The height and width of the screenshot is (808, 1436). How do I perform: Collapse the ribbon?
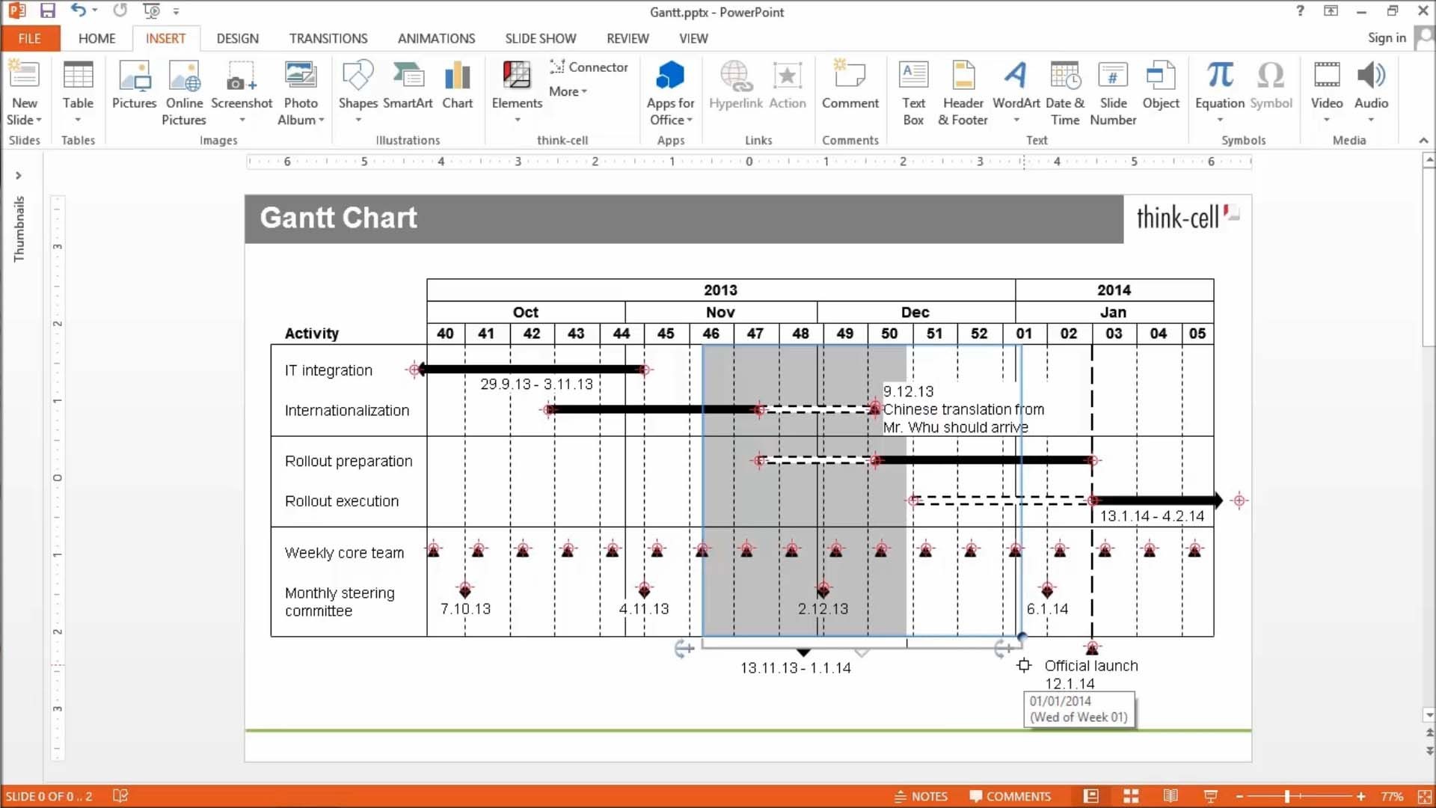(x=1423, y=140)
